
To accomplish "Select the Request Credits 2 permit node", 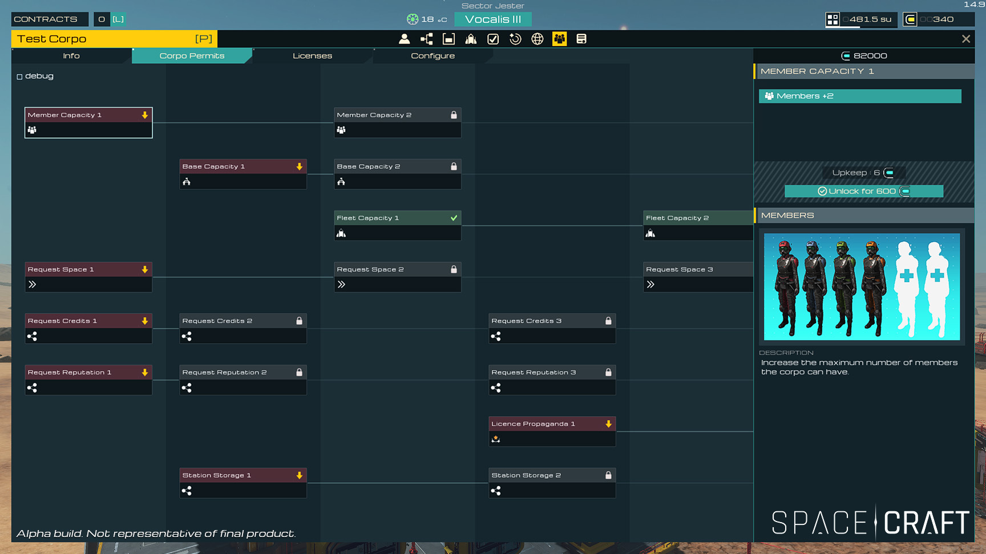I will click(x=243, y=328).
